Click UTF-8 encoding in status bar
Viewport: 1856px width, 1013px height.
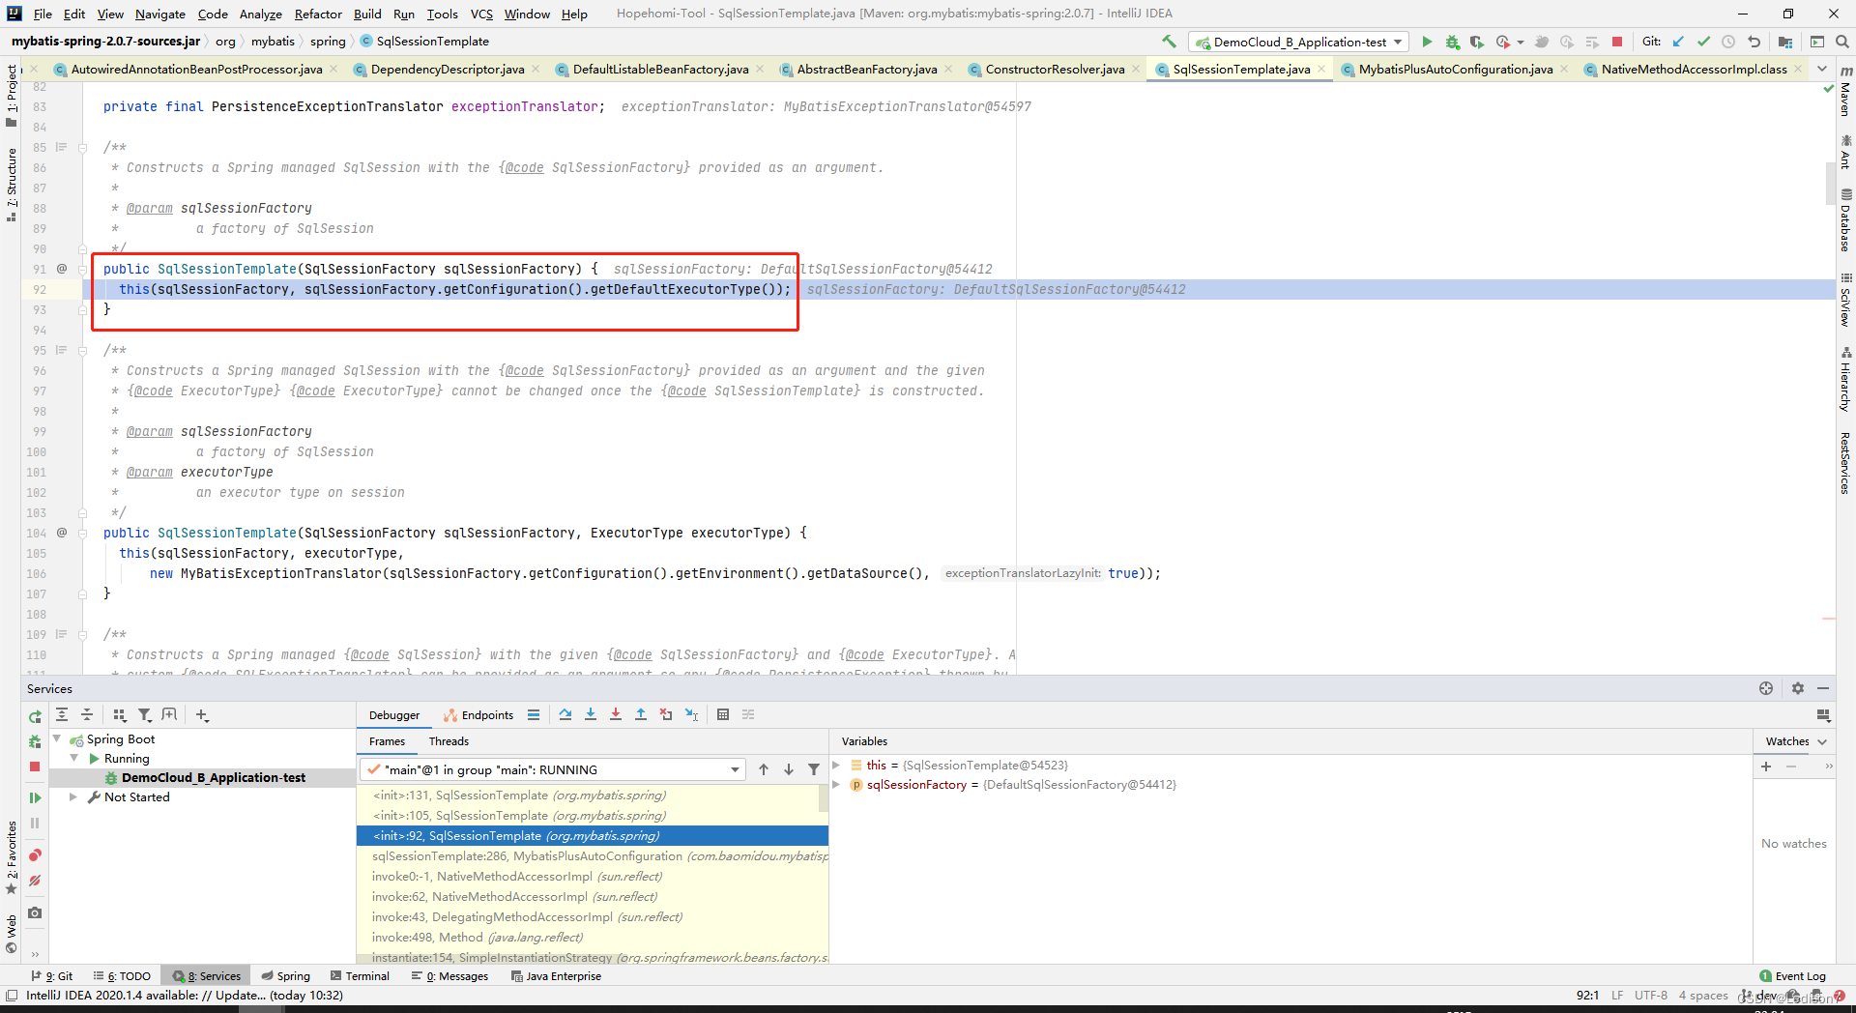point(1651,995)
